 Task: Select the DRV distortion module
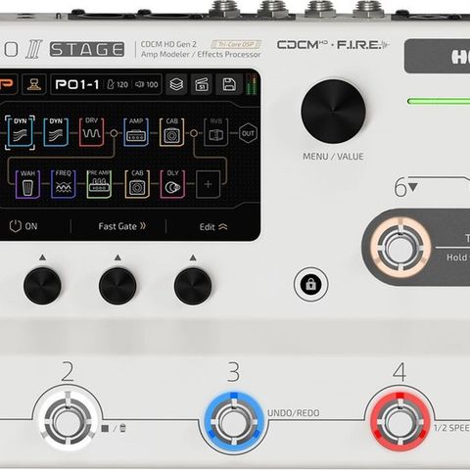pos(92,132)
